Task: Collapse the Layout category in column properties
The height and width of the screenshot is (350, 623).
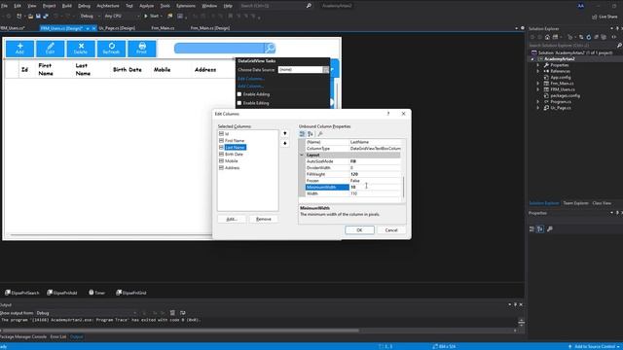Action: (302, 155)
